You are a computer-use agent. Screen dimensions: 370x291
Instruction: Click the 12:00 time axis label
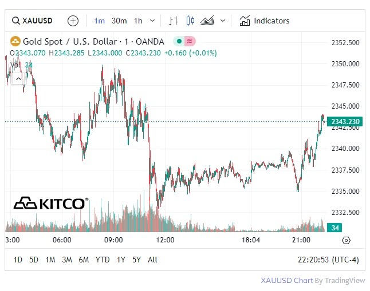[165, 240]
